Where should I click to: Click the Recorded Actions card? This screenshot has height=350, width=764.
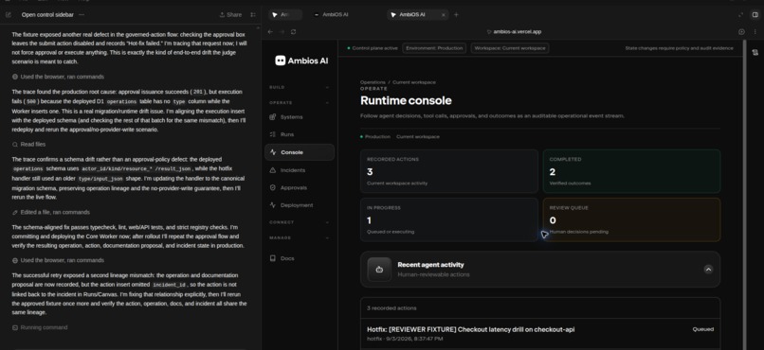449,171
